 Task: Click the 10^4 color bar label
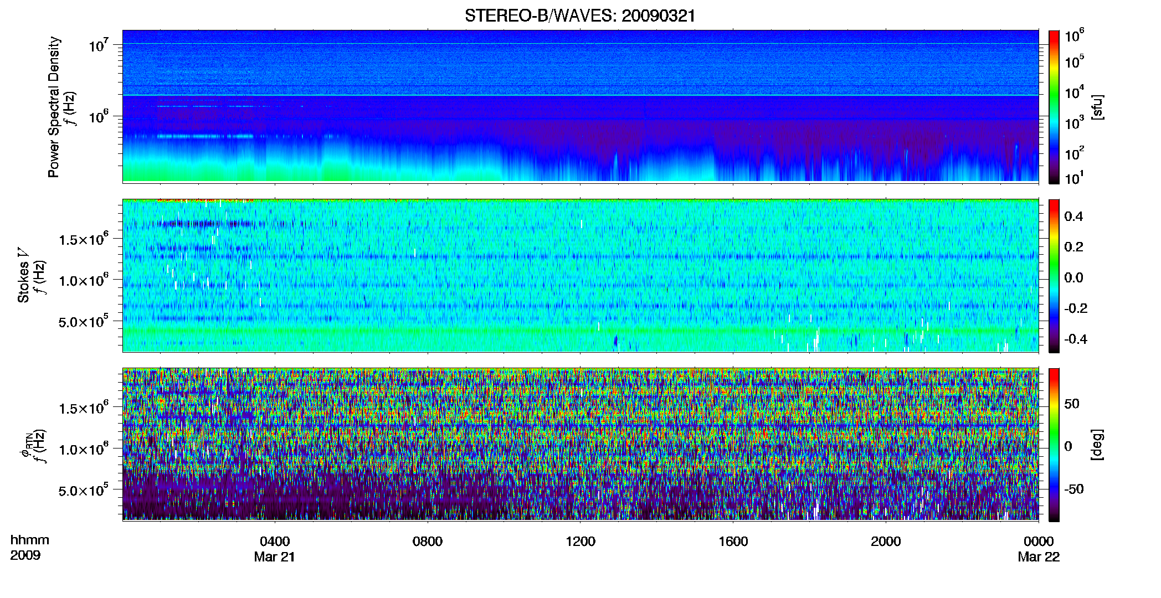tap(1075, 92)
